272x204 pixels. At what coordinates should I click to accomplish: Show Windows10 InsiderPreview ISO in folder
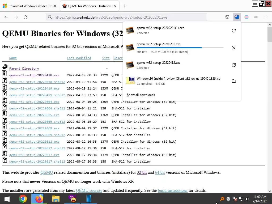click(234, 81)
